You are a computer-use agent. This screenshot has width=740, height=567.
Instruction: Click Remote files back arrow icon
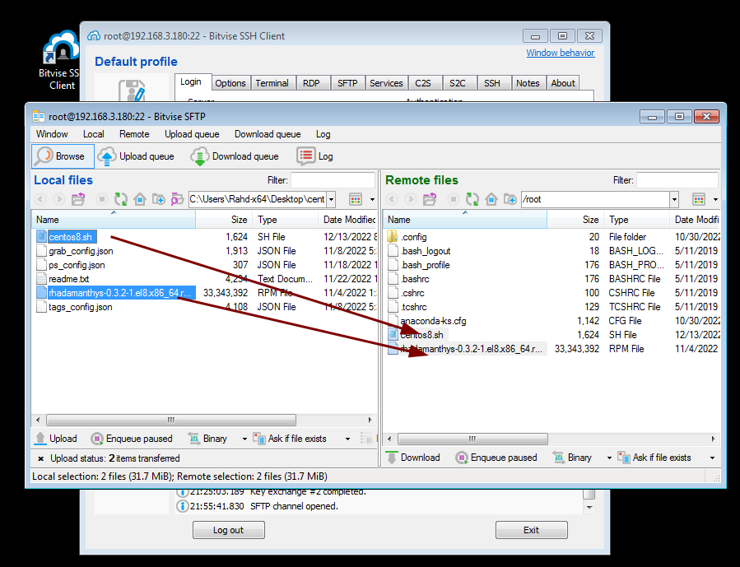click(392, 199)
